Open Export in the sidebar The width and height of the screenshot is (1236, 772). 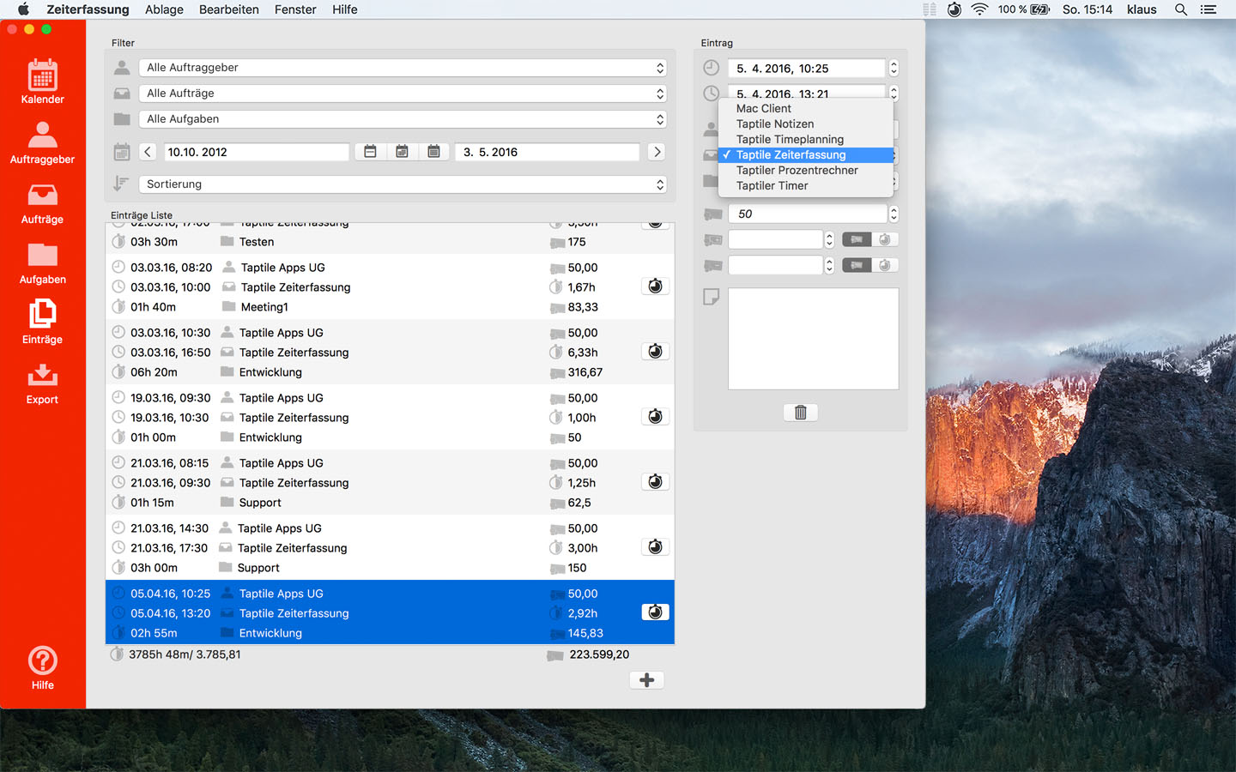coord(42,383)
